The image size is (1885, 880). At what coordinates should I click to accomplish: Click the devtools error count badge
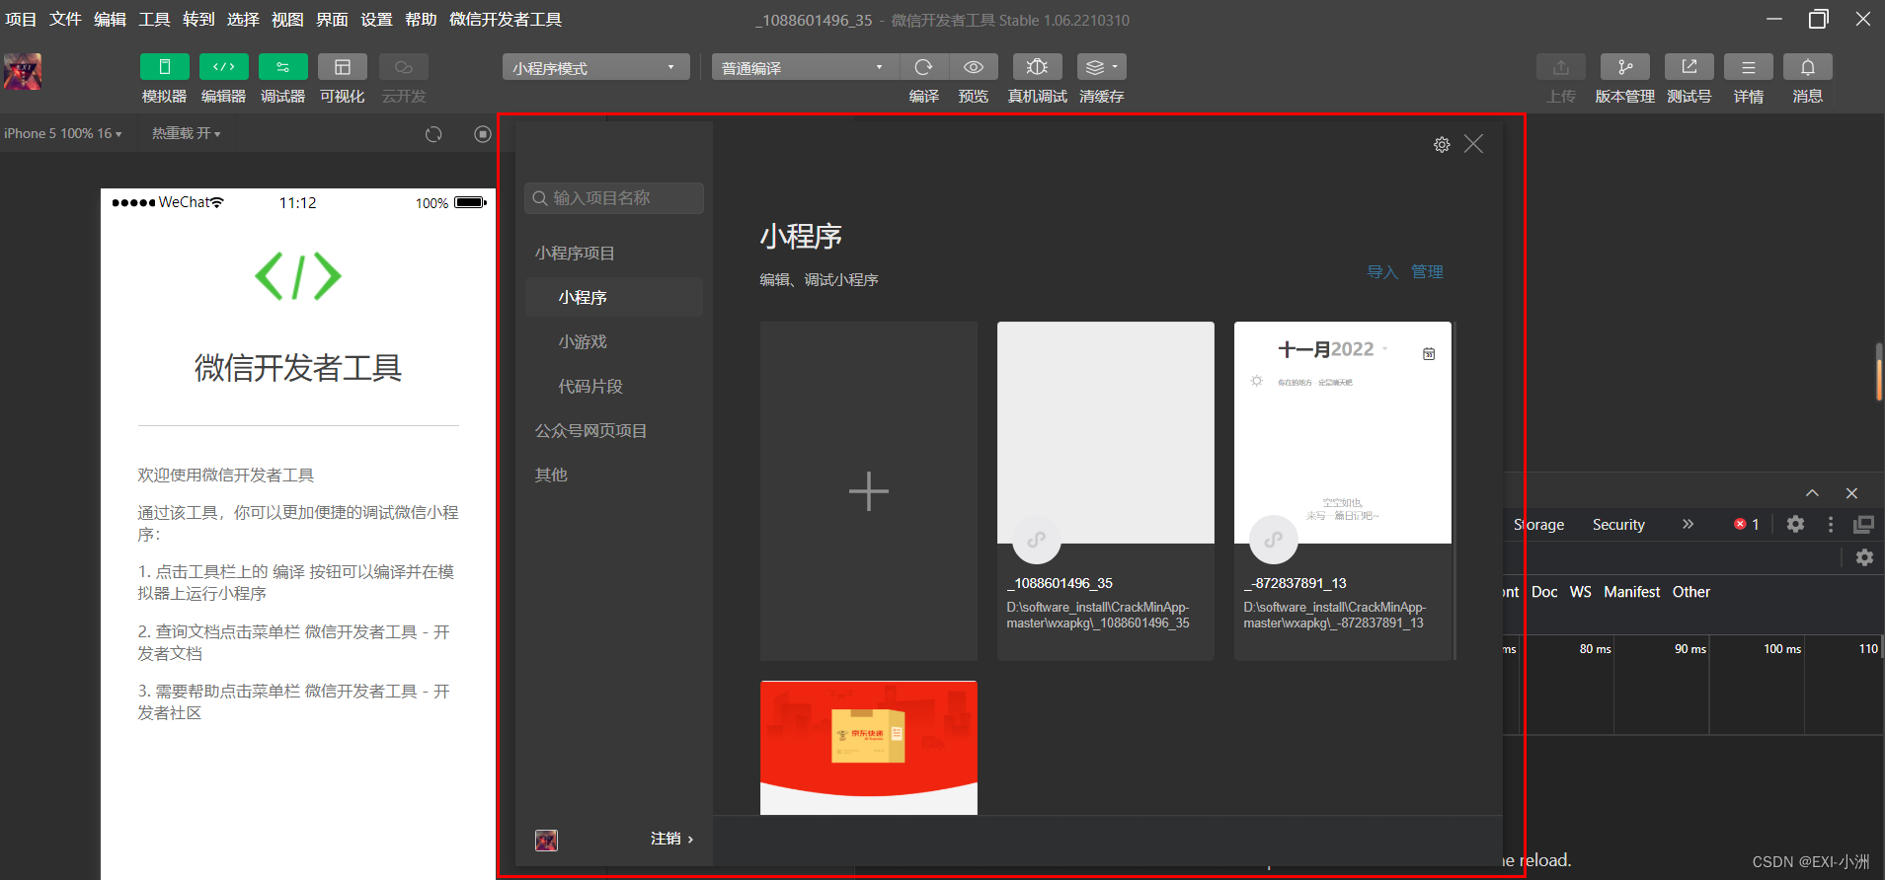(1747, 524)
